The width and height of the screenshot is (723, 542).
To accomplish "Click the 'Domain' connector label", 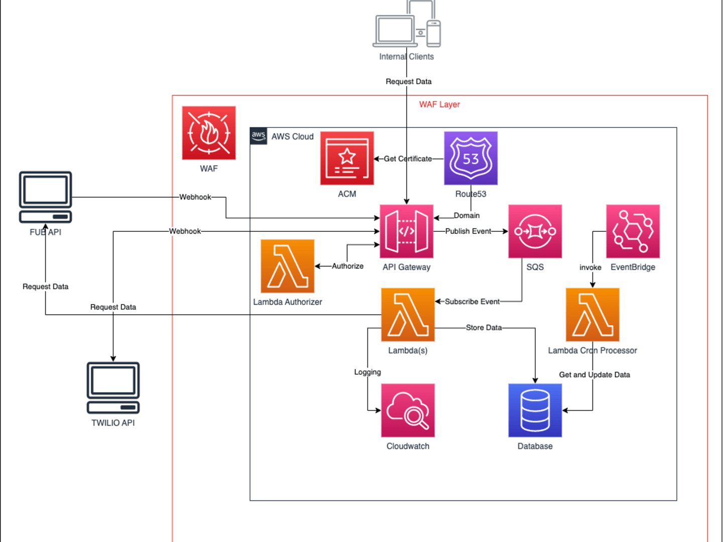I will (x=467, y=215).
